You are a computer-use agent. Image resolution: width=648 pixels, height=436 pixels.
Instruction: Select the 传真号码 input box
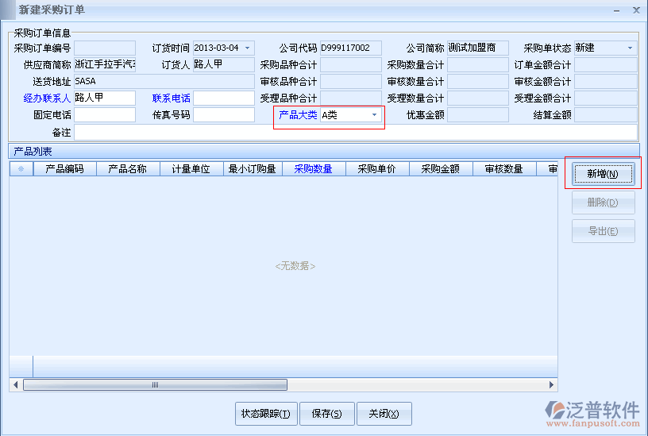coord(223,115)
